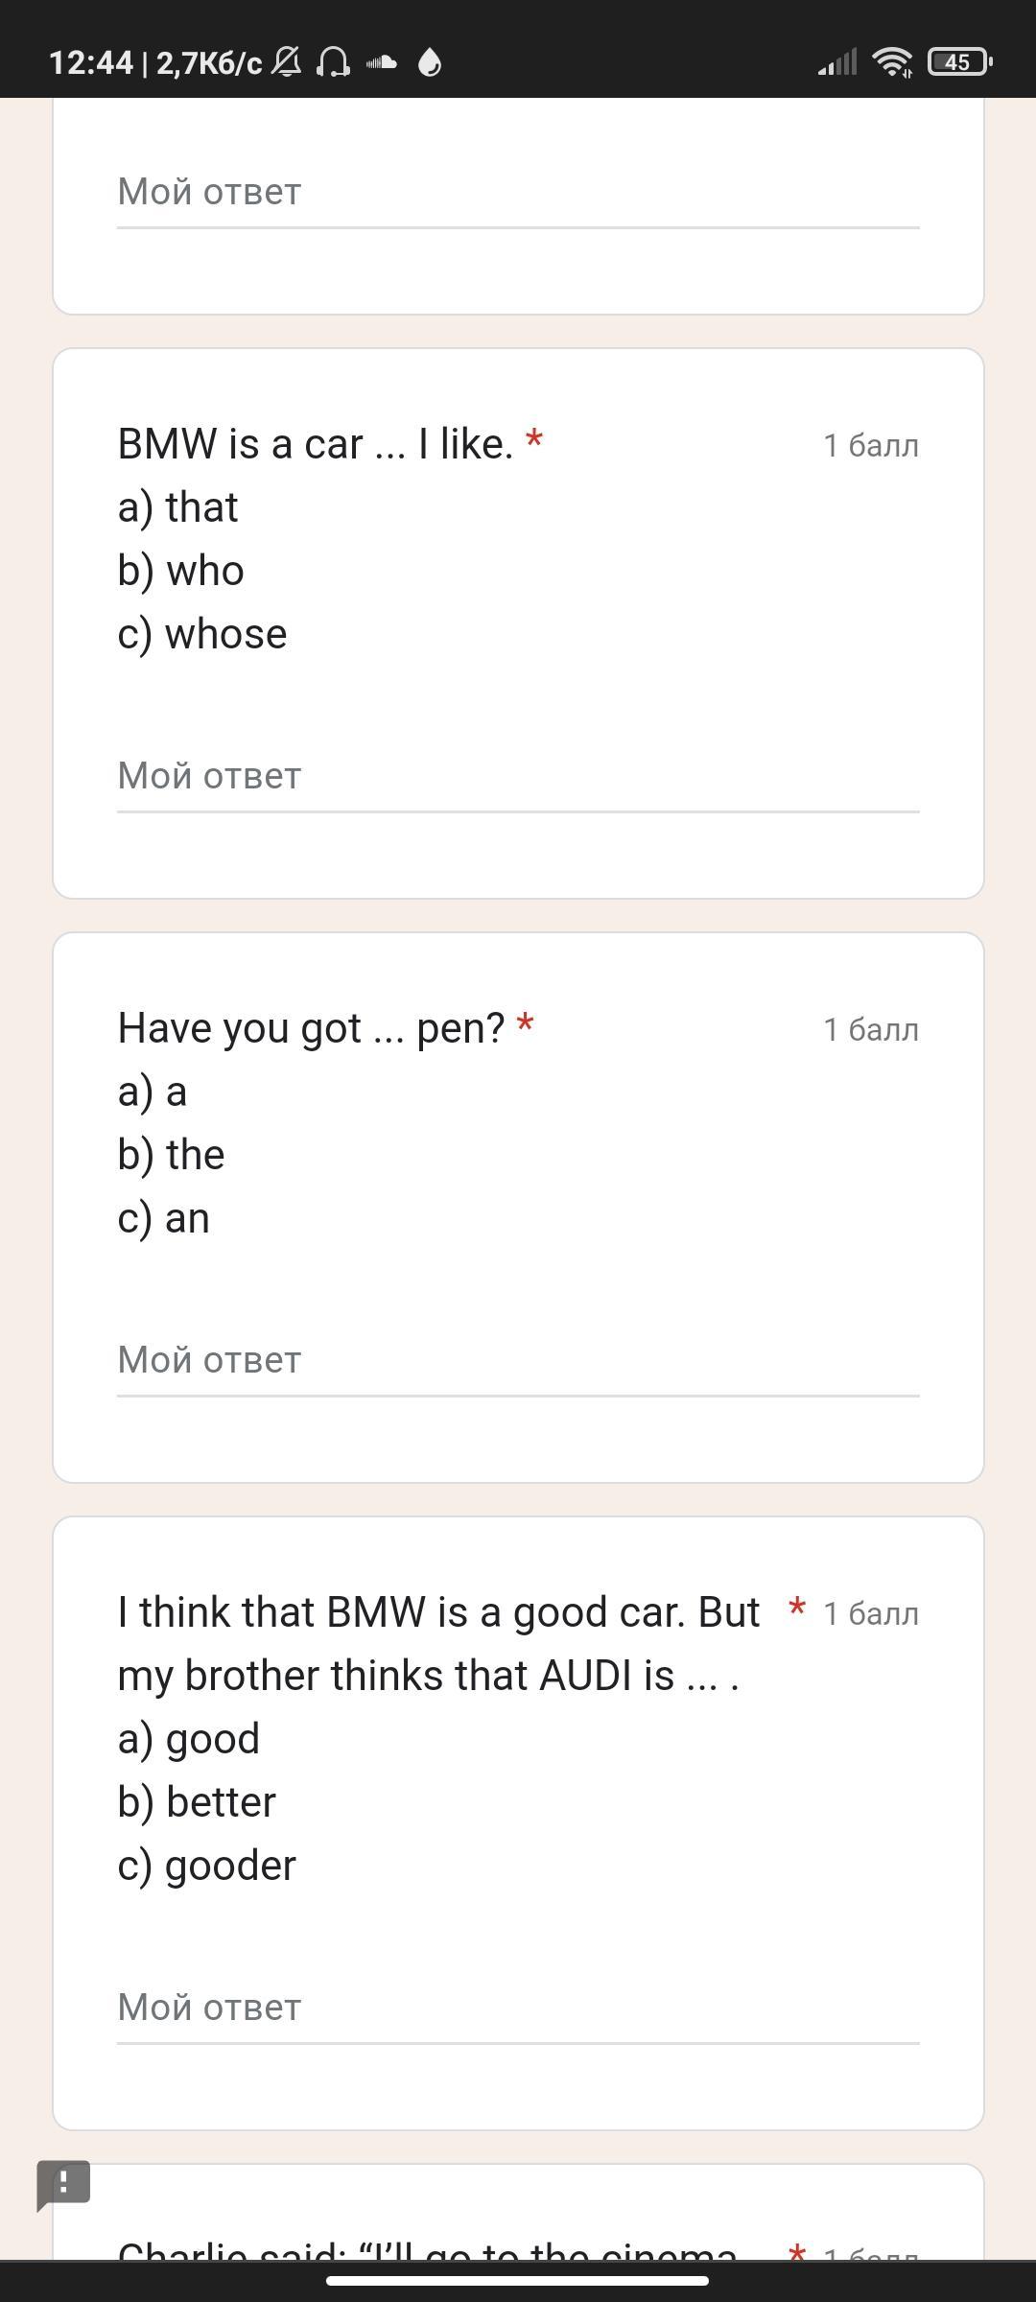Tap the partially visible Charlie said question
The height and width of the screenshot is (2302, 1036).
(x=428, y=2249)
